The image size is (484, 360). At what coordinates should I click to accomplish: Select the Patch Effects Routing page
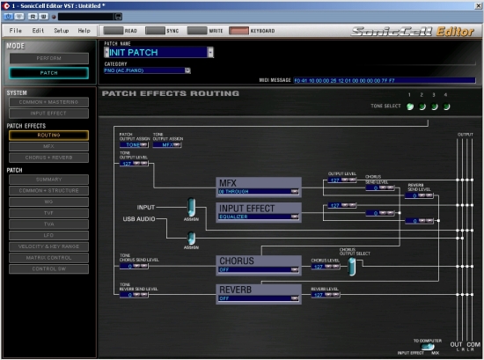[x=48, y=135]
